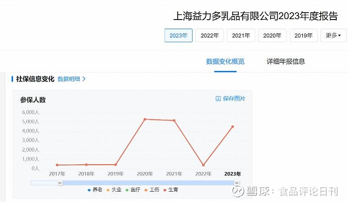This screenshot has height=202, width=348.
Task: Click the 2019年 data point on the chart
Action: (x=116, y=165)
